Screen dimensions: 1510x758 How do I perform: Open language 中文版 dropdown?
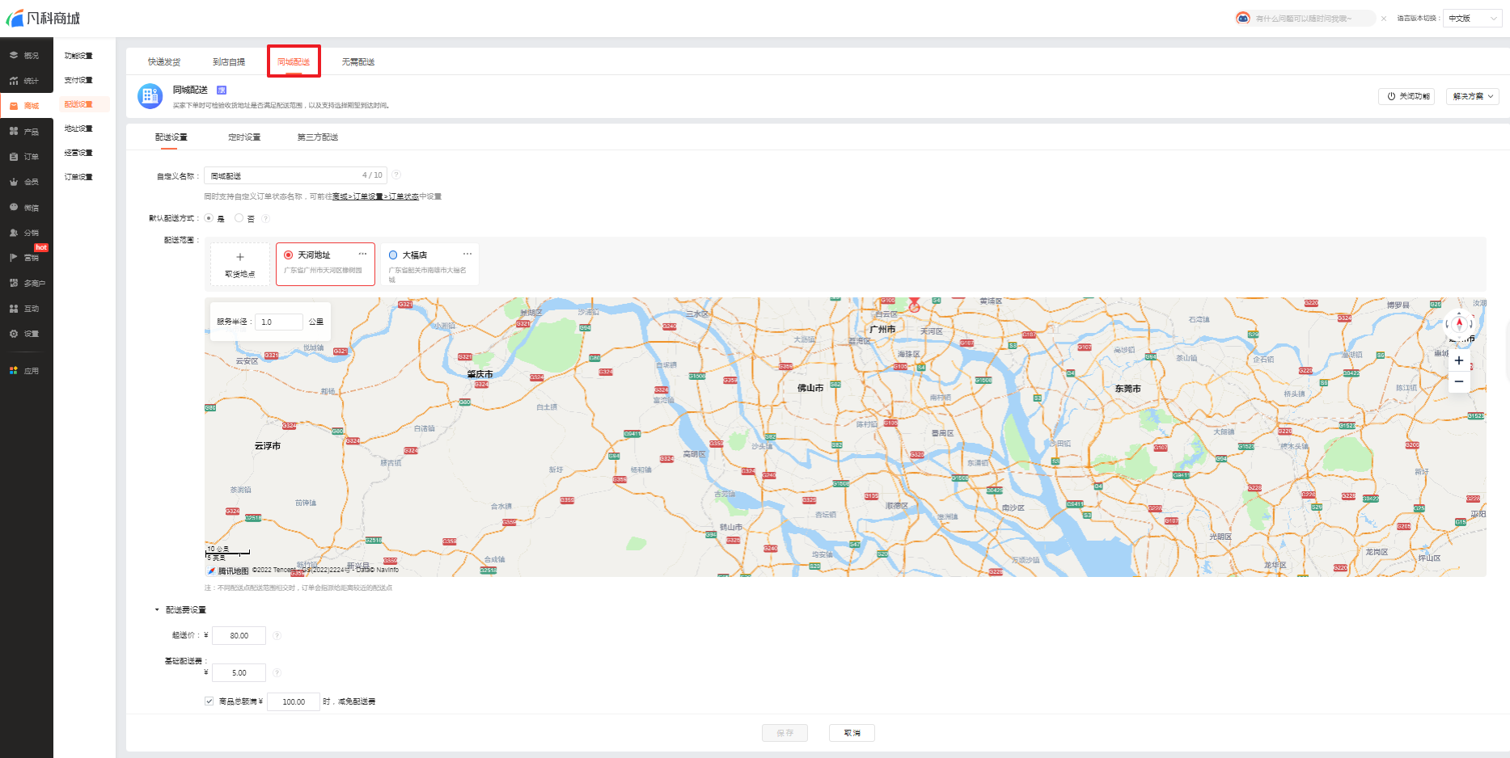pyautogui.click(x=1474, y=18)
